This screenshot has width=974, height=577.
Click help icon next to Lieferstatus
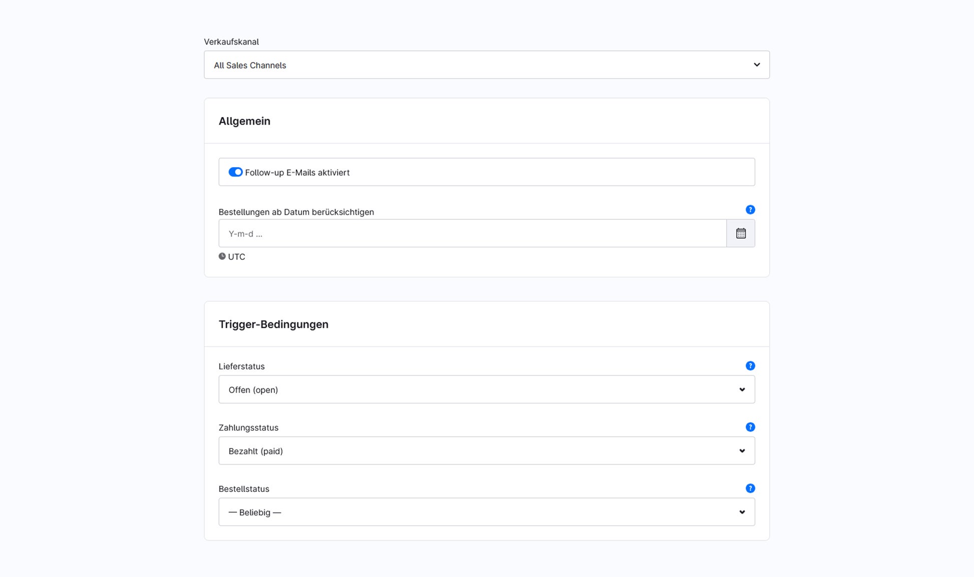(750, 366)
